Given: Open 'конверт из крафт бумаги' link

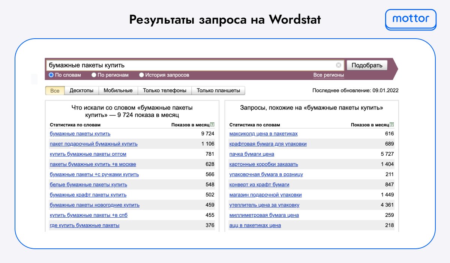Looking at the screenshot, I should 259,184.
